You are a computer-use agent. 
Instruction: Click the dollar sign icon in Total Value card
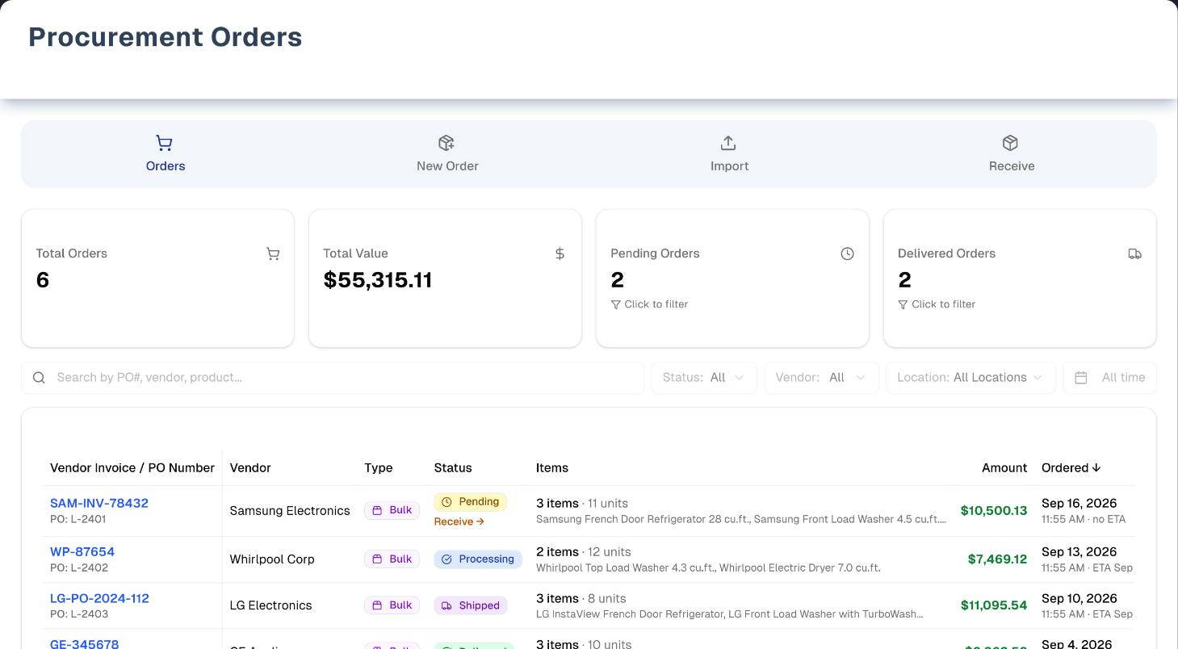(560, 253)
